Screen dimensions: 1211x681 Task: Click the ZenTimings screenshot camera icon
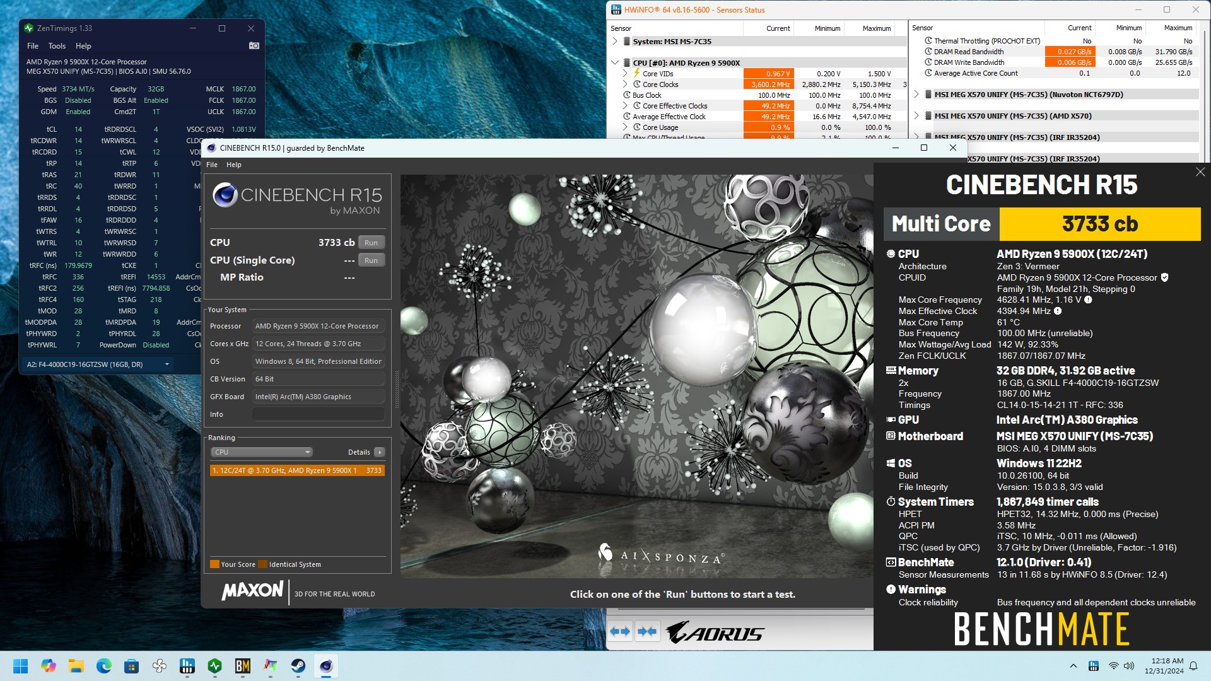254,45
